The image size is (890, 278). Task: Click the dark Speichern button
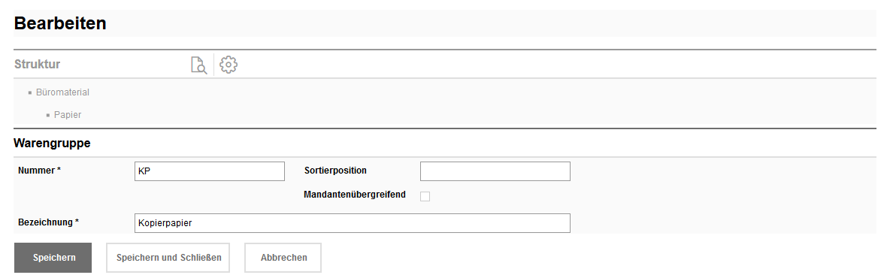click(53, 258)
